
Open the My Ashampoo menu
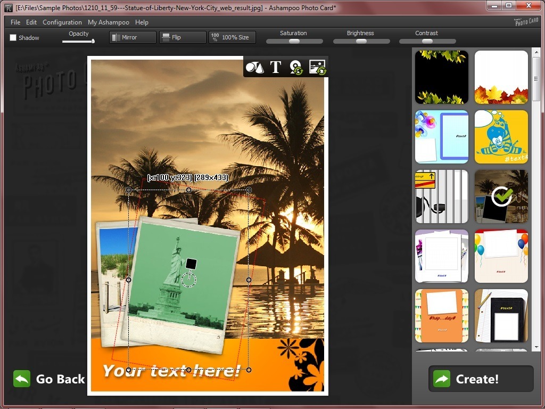(109, 22)
